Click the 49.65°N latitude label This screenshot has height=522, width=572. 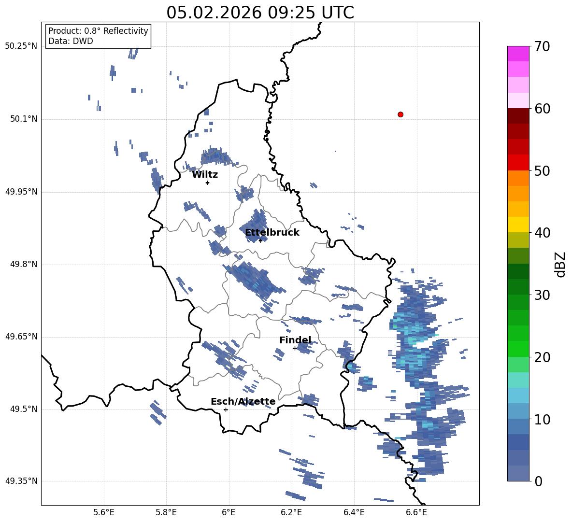coord(21,337)
